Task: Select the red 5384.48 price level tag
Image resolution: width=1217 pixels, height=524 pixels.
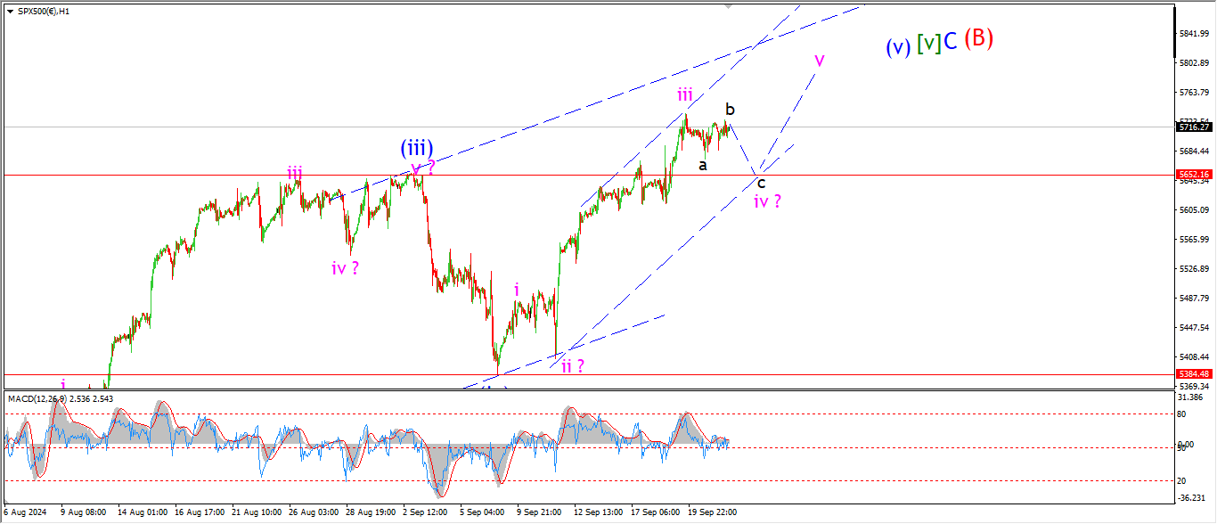Action: coord(1194,374)
